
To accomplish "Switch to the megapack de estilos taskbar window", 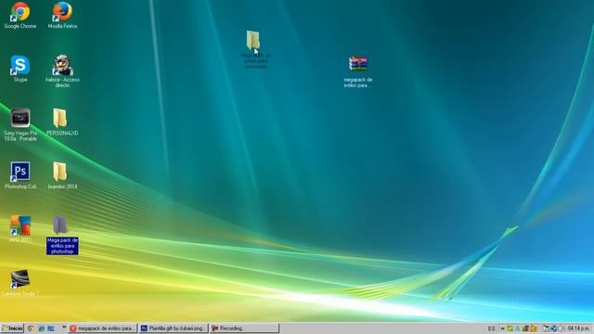I will coord(102,328).
